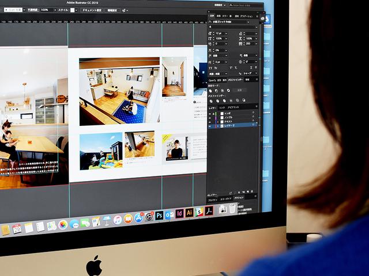Open the App Store from the dock
Image resolution: width=369 pixels, height=276 pixels.
click(x=138, y=218)
